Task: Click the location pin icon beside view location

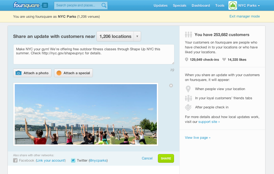Action: [x=188, y=89]
